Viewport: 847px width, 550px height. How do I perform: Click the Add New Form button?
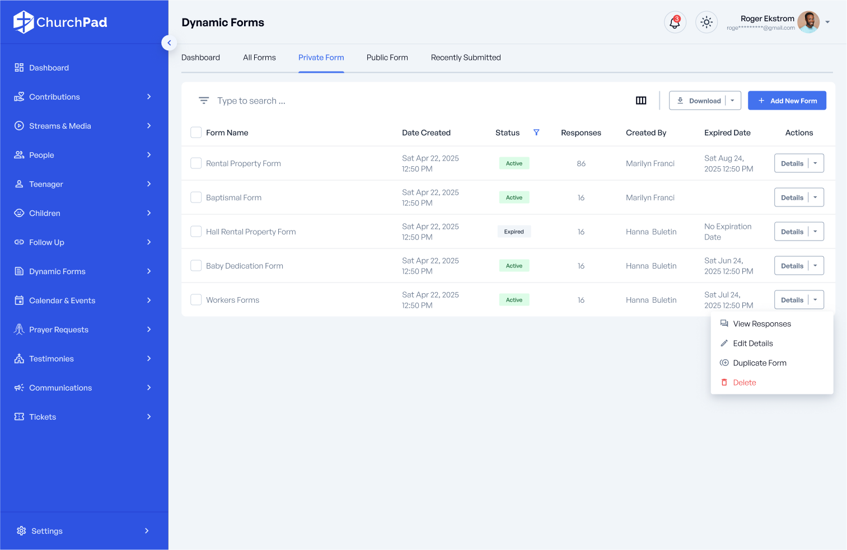point(787,101)
